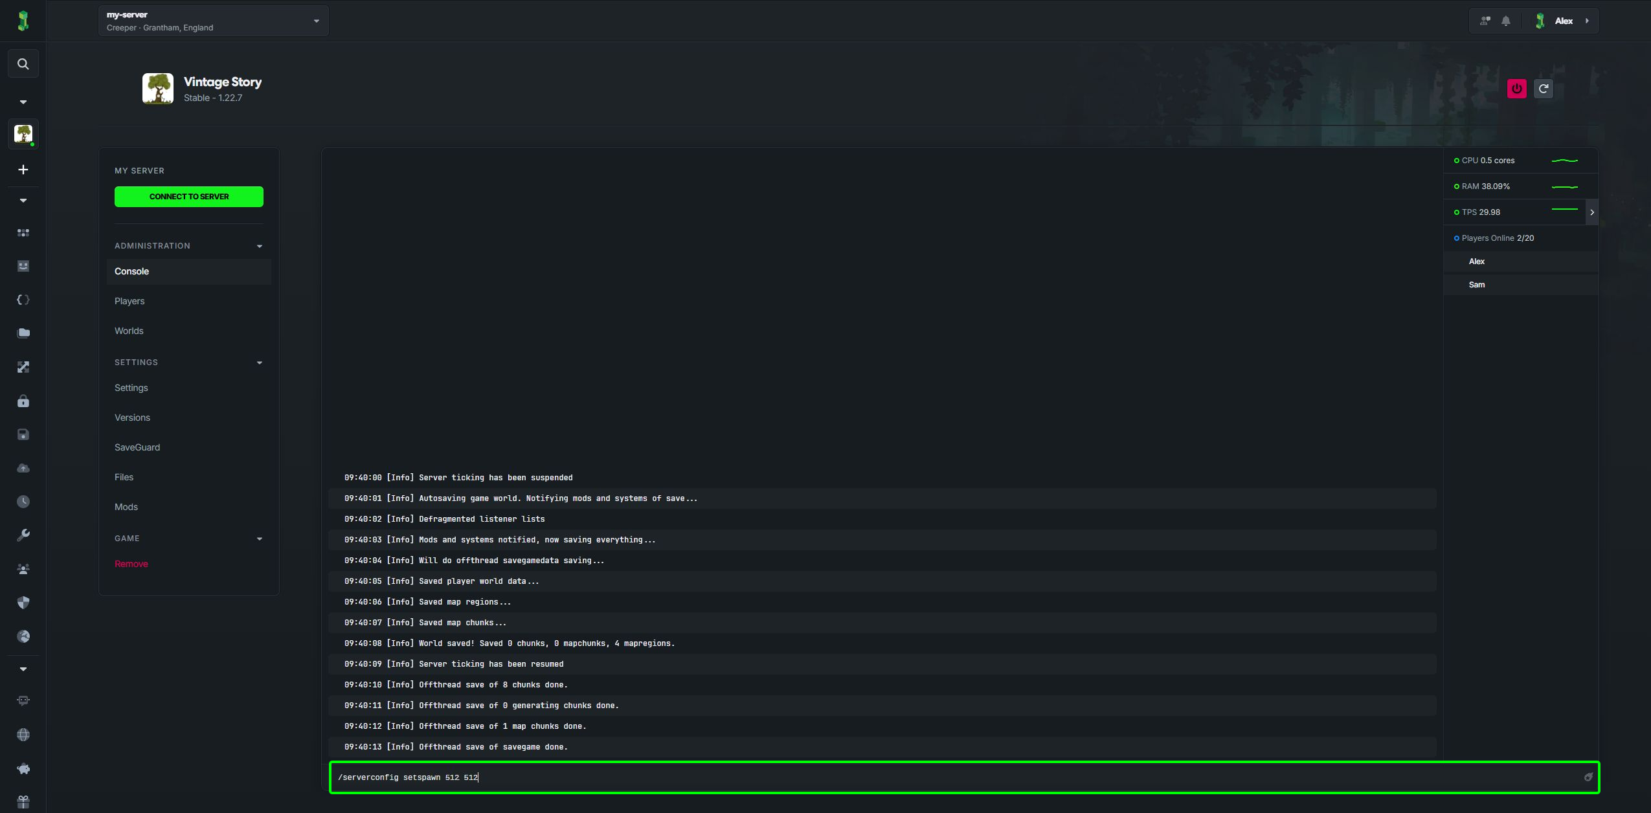Click the console command input field
The height and width of the screenshot is (813, 1651).
point(964,777)
